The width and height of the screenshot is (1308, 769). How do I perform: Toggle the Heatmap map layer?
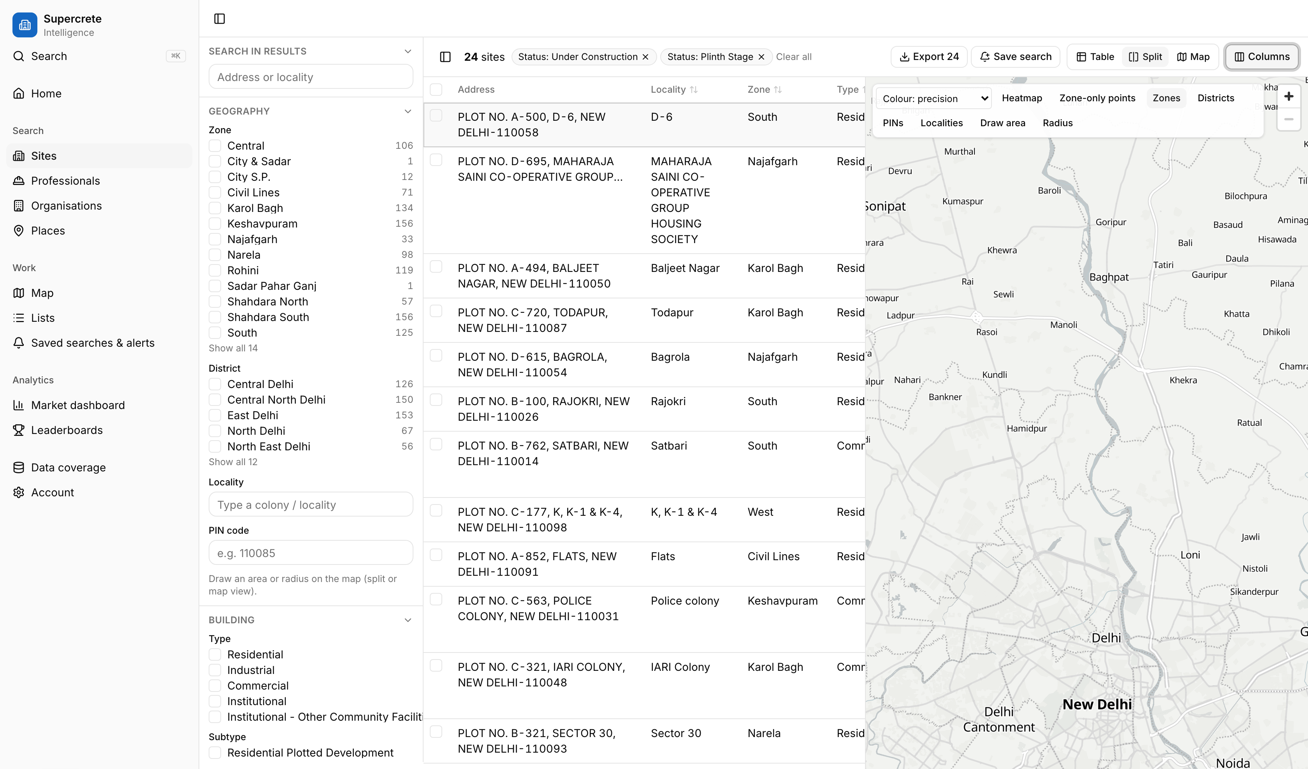[x=1021, y=98]
